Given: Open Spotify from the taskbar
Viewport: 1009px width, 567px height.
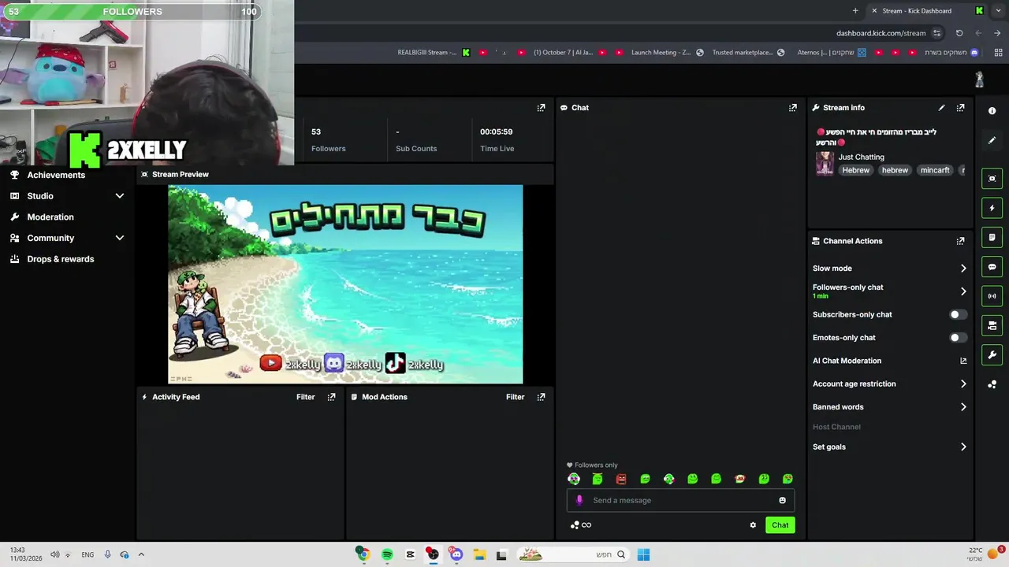Looking at the screenshot, I should click(387, 554).
